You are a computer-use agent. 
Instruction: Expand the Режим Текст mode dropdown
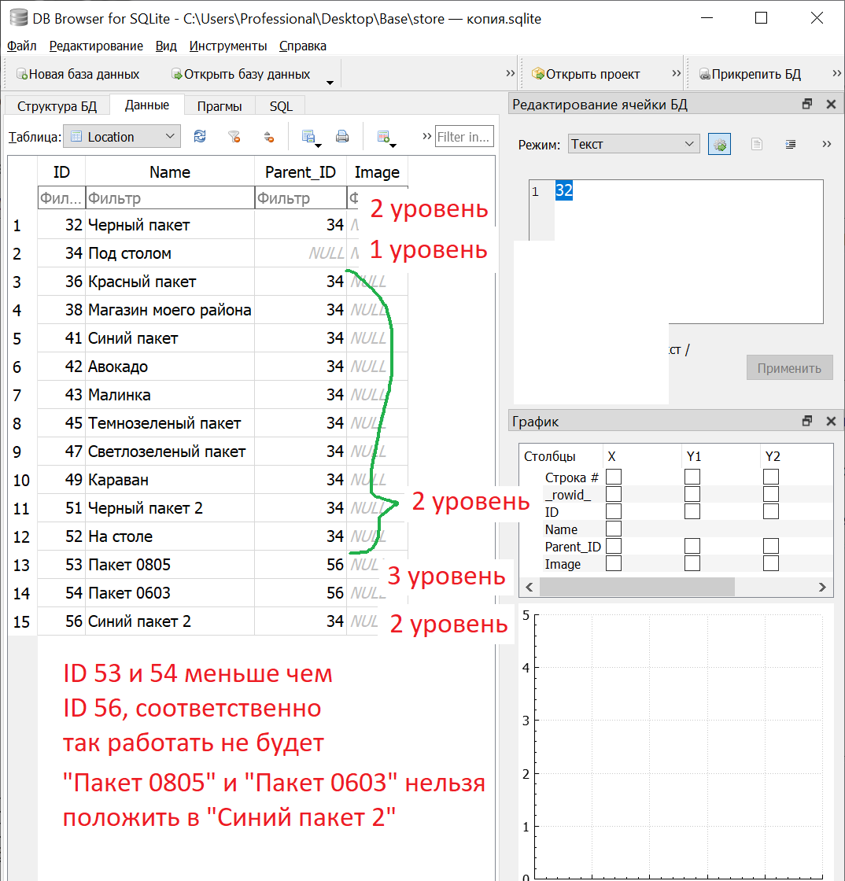633,144
